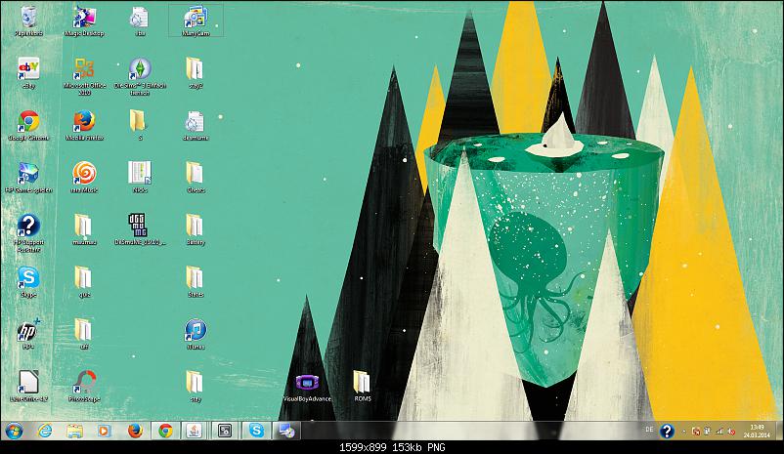Open the monitor icon taskbar window

286,431
